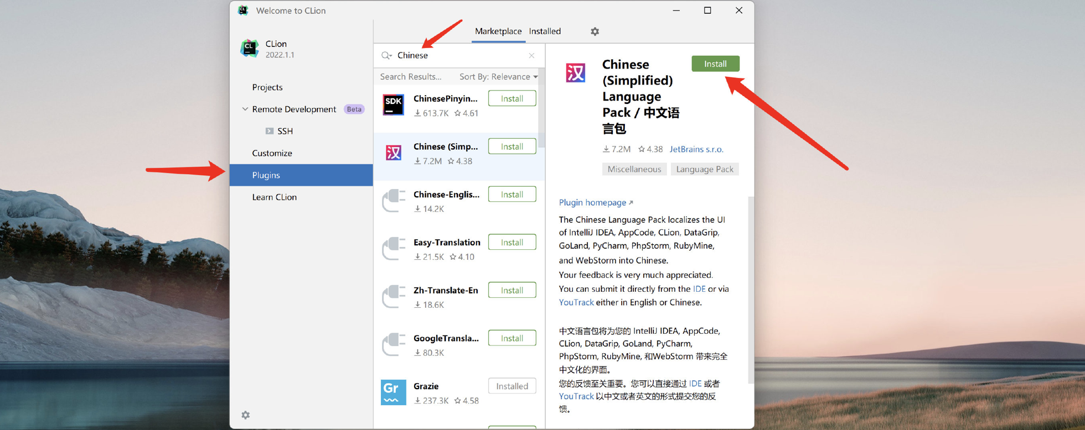Open the bottom-left settings gear
1085x430 pixels.
pyautogui.click(x=246, y=415)
